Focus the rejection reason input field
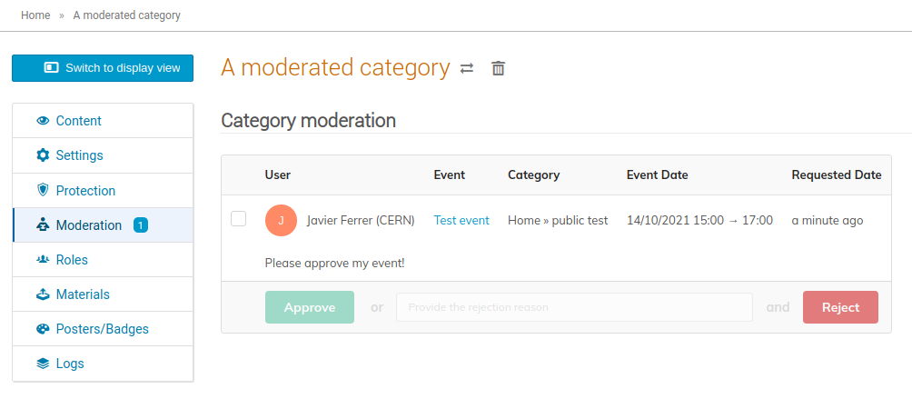 click(x=575, y=307)
